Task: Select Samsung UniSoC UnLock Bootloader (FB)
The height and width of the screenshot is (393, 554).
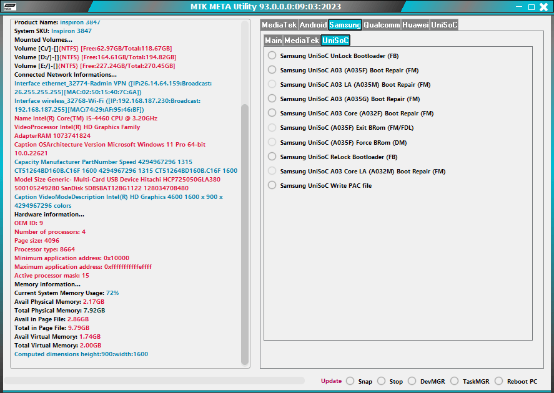Action: pyautogui.click(x=272, y=55)
